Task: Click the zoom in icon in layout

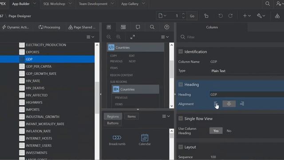Action: pyautogui.click(x=118, y=37)
